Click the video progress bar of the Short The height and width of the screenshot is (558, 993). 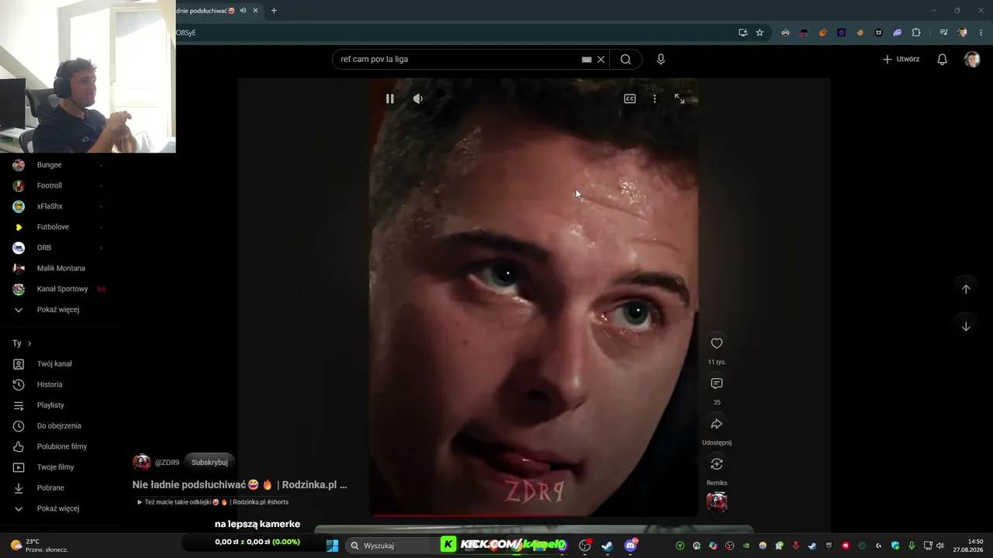(534, 515)
